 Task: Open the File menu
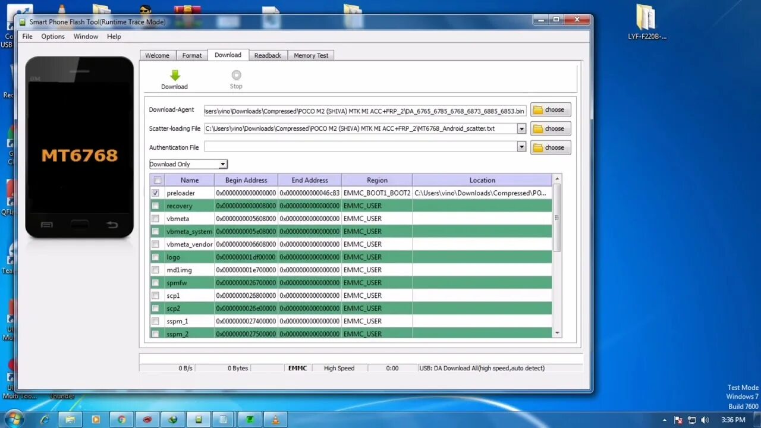click(x=27, y=36)
